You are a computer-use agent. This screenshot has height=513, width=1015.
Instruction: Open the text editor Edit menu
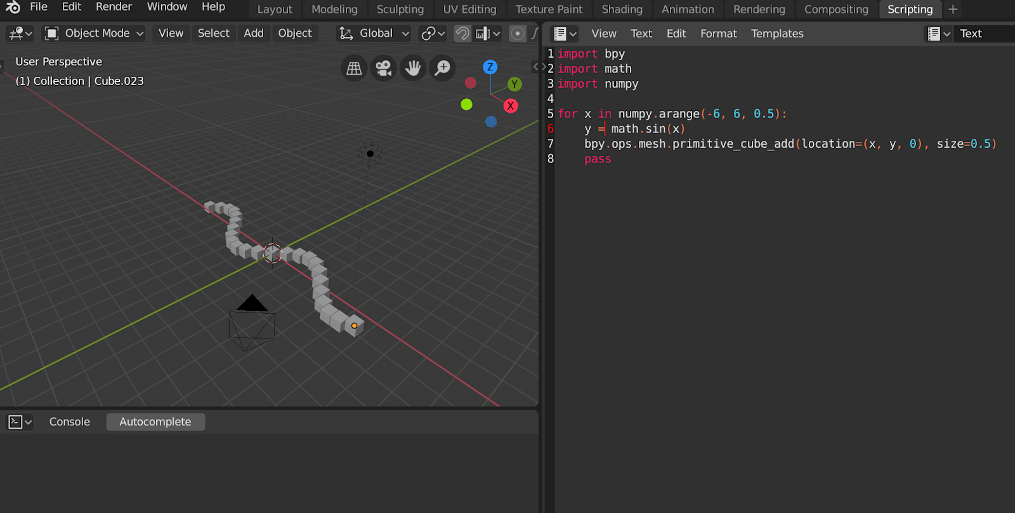tap(676, 34)
